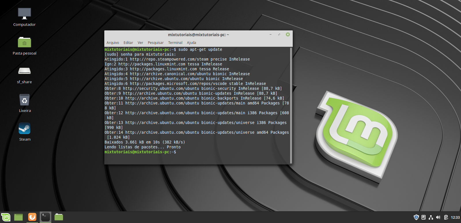
Task: Click the Terminal window button in the panel
Action: [45, 217]
